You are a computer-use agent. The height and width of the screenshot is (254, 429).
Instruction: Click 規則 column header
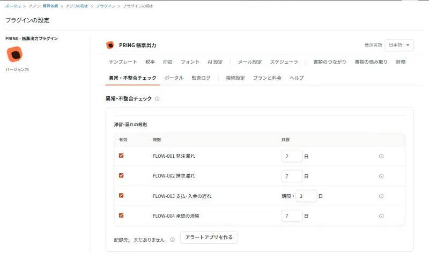click(x=157, y=140)
